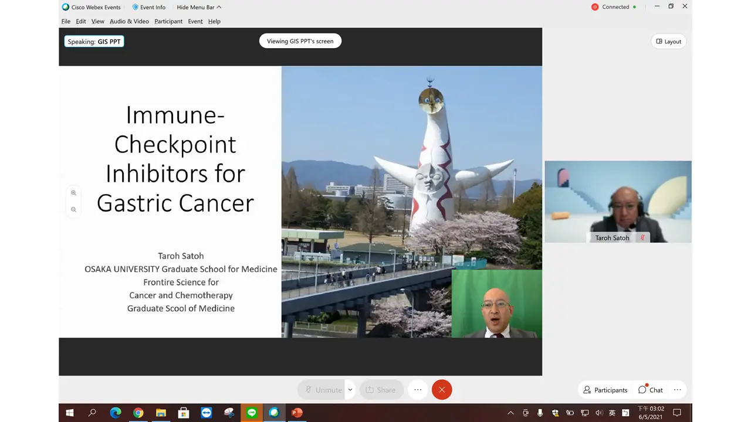Open the Layout options
The height and width of the screenshot is (422, 751).
[668, 42]
